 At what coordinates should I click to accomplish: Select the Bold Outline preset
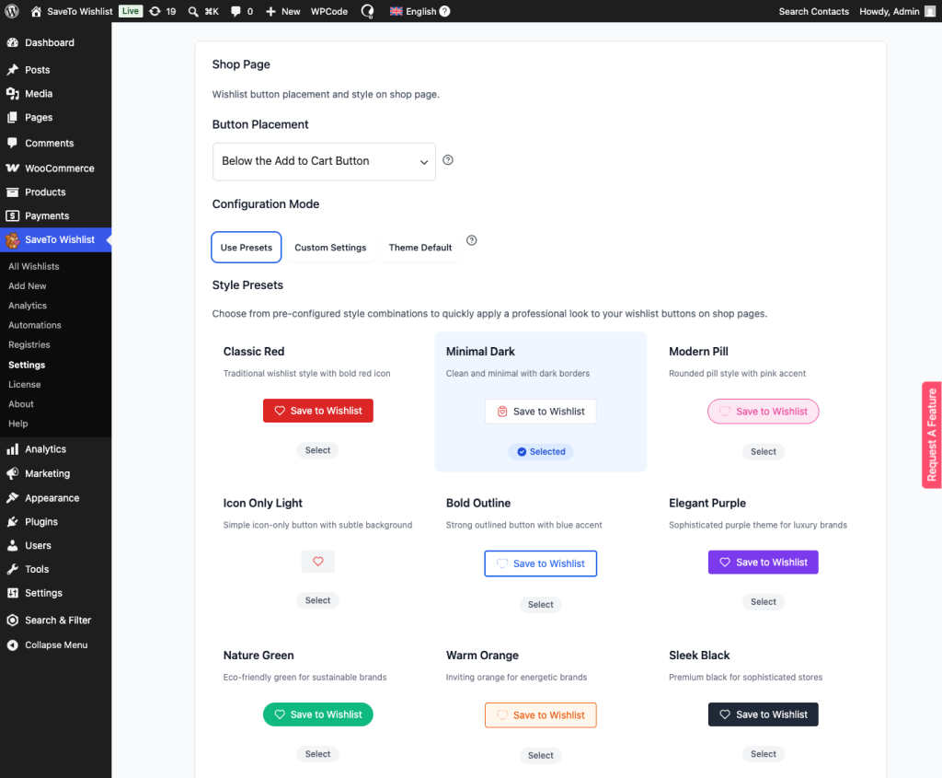point(541,604)
